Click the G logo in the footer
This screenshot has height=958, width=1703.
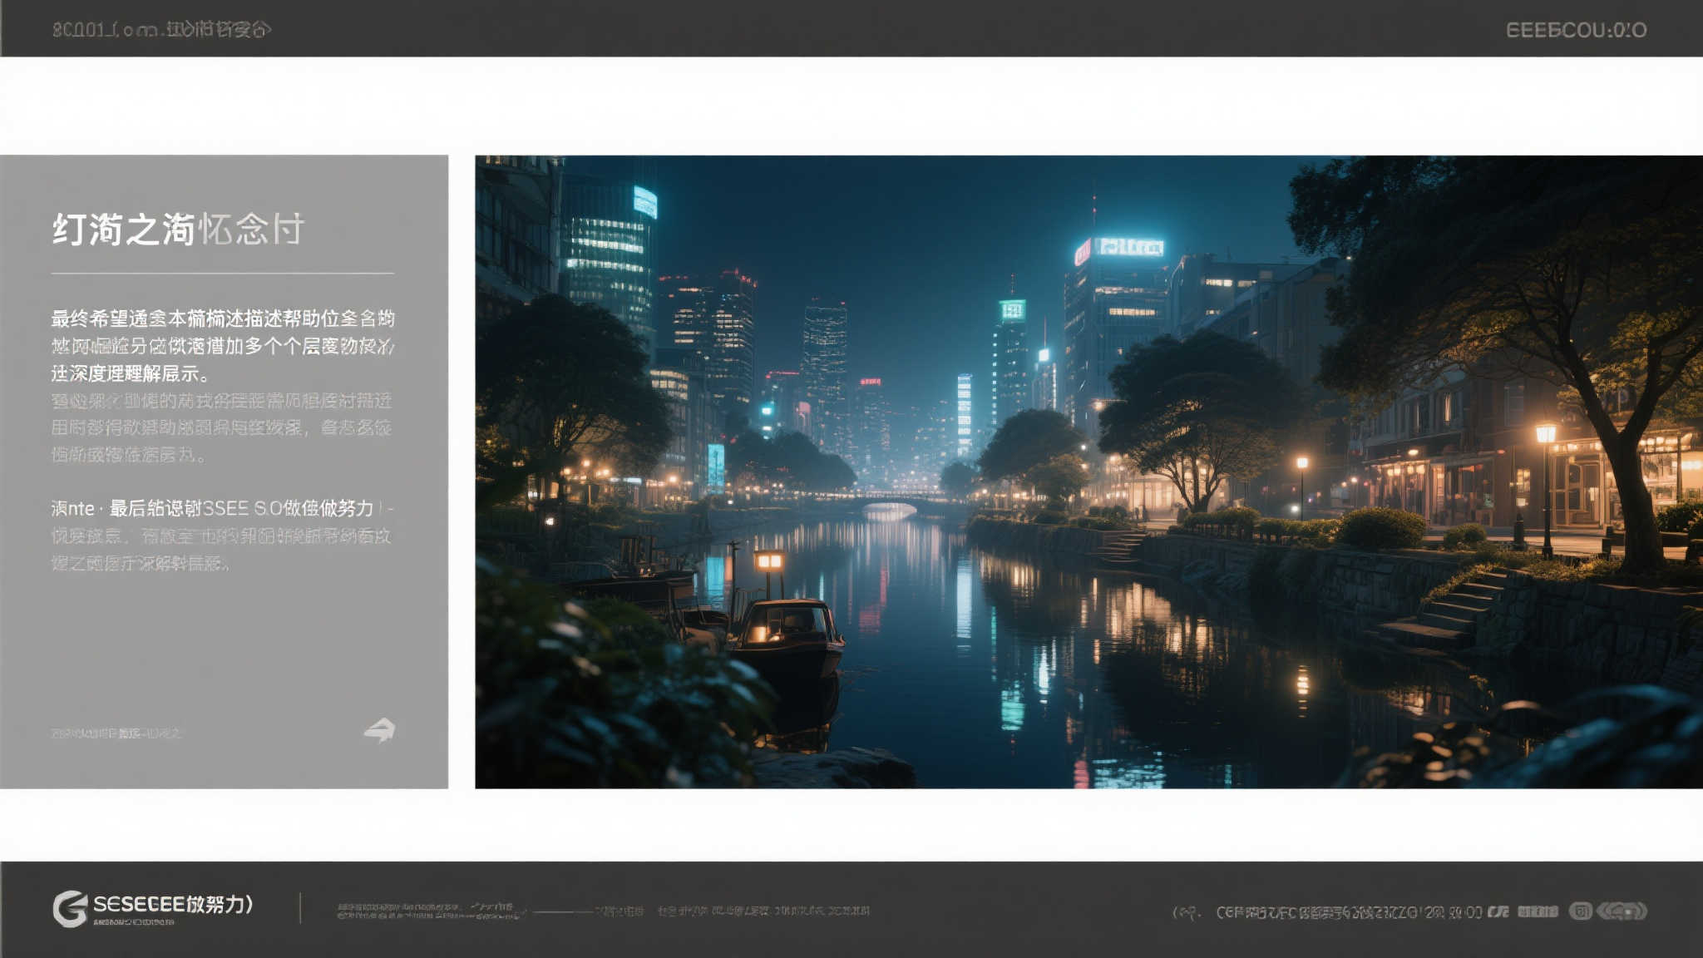[x=70, y=908]
